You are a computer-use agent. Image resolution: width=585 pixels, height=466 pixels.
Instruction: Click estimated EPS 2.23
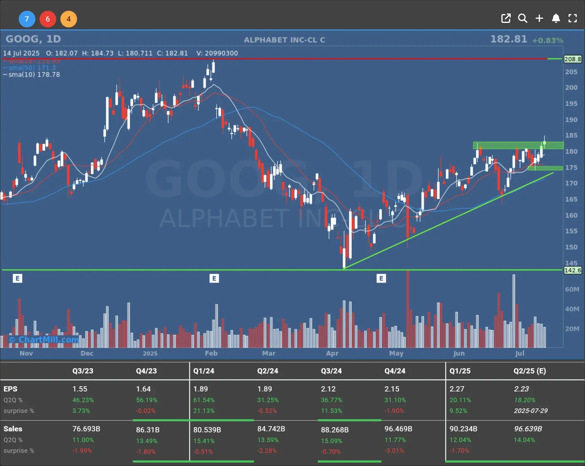[x=522, y=389]
